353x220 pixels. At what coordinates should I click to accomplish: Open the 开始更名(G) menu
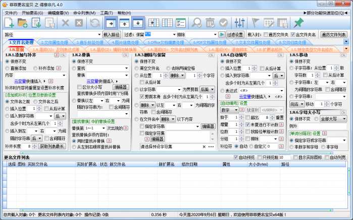pyautogui.click(x=32, y=13)
